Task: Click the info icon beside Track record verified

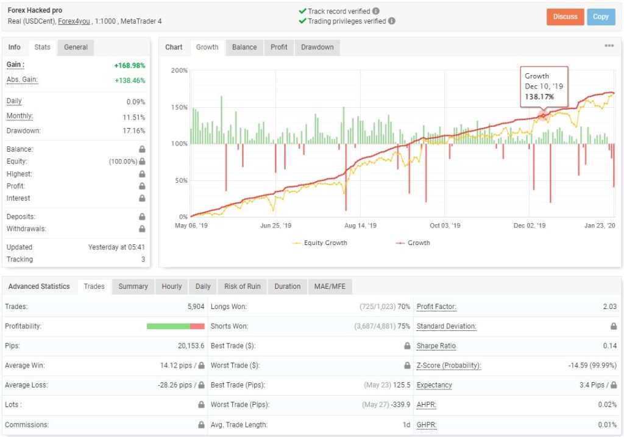Action: [x=375, y=11]
